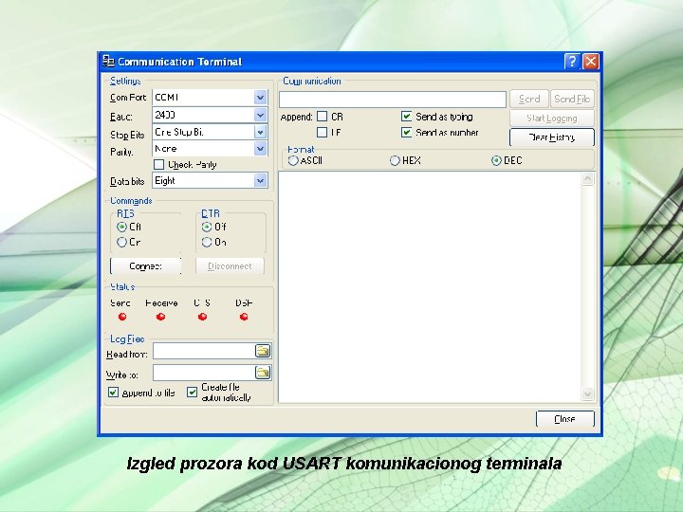Click the Connect button
Viewport: 683px width, 512px height.
(x=145, y=266)
